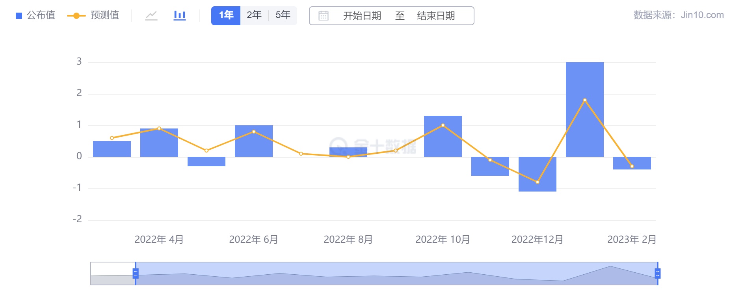Image resolution: width=744 pixels, height=294 pixels.
Task: Click the forecast point at 2022年12月
Action: tap(537, 182)
